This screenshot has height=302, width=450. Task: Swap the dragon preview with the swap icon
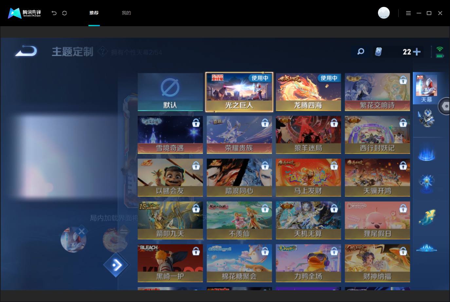[x=123, y=232]
